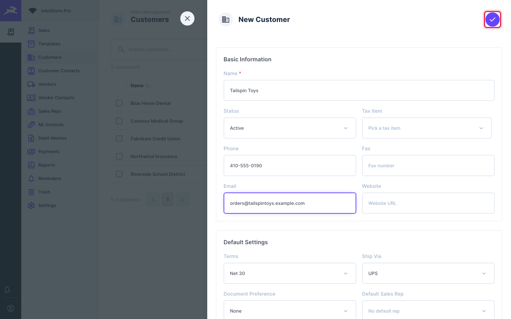The width and height of the screenshot is (511, 319).
Task: Click the Sales Reps sidebar icon
Action: pos(31,111)
